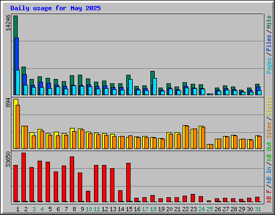275x215 pixels.
Task: Select the green weekend day 11 label
Action: tap(97, 209)
